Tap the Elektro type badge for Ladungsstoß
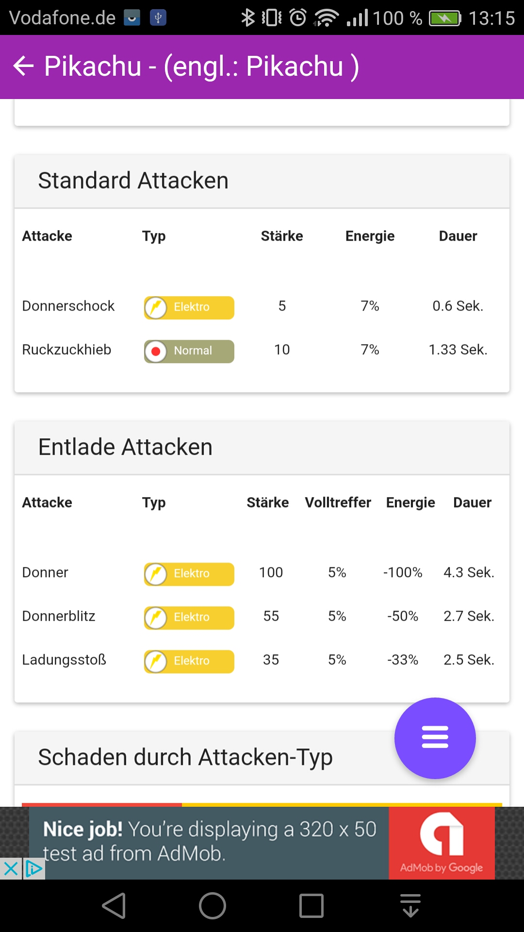Screen dimensions: 524x932 pos(189,661)
